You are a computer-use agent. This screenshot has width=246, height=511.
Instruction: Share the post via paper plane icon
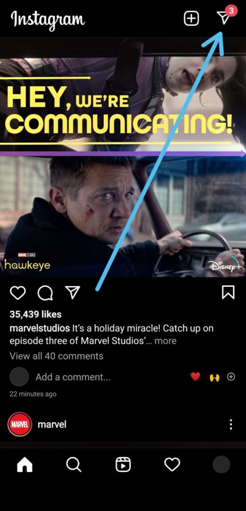pyautogui.click(x=72, y=292)
